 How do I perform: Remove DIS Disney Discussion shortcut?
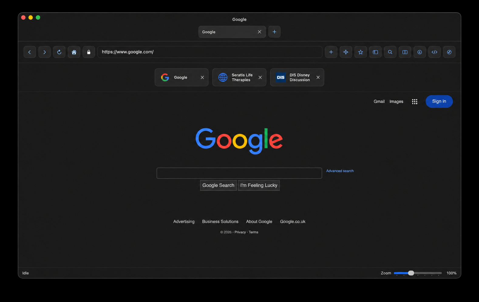pyautogui.click(x=318, y=78)
